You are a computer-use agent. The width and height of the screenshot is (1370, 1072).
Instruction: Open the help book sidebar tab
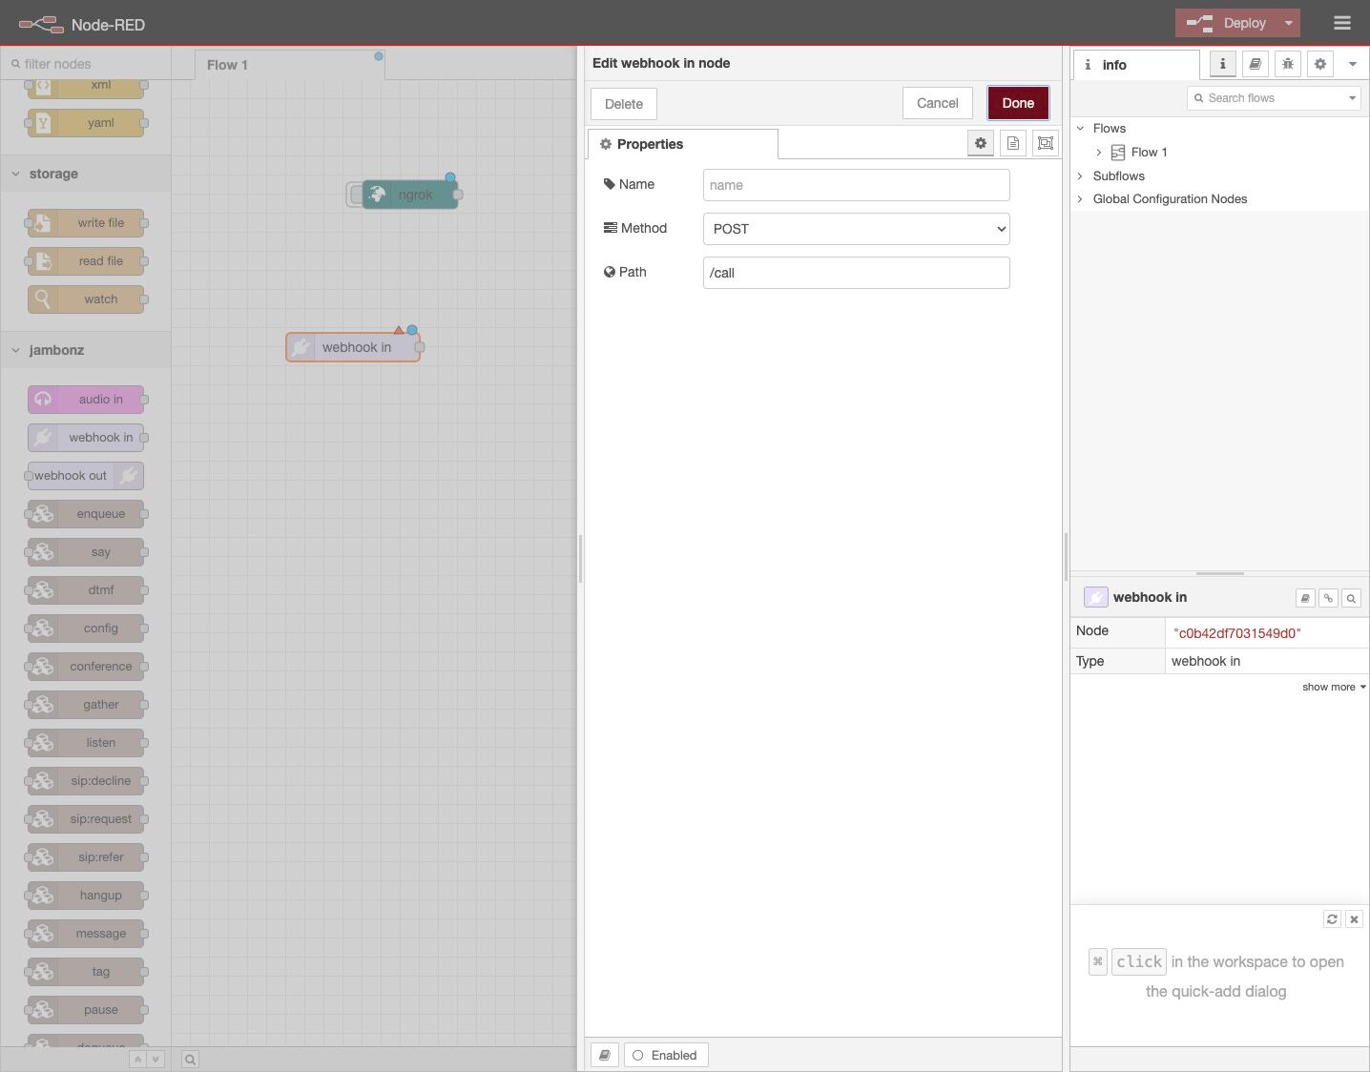[1256, 64]
